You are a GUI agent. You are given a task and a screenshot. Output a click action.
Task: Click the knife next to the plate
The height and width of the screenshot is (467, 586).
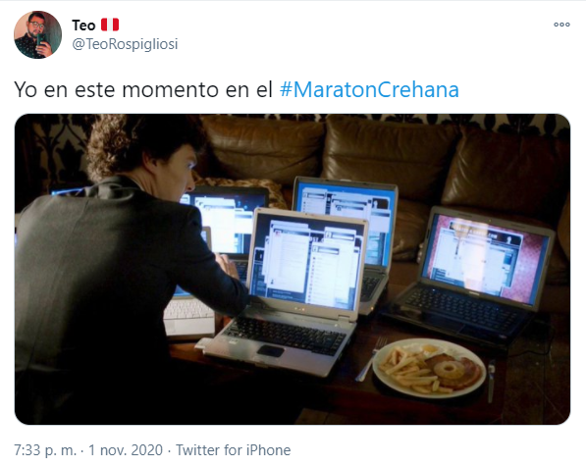(x=491, y=381)
